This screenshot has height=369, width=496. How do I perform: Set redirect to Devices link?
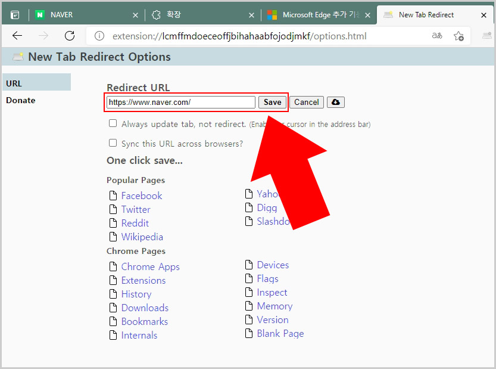tap(273, 265)
